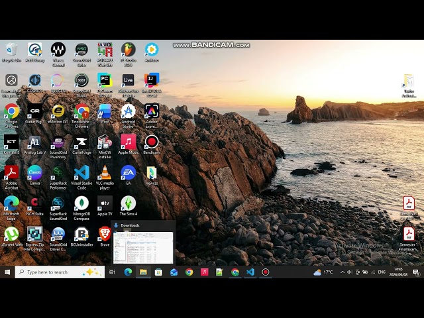Select the Word desktop shortcut
Viewport: 424px width, 318px height.
click(x=105, y=114)
